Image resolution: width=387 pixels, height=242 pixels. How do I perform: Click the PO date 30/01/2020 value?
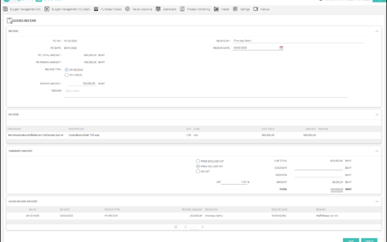click(x=70, y=48)
